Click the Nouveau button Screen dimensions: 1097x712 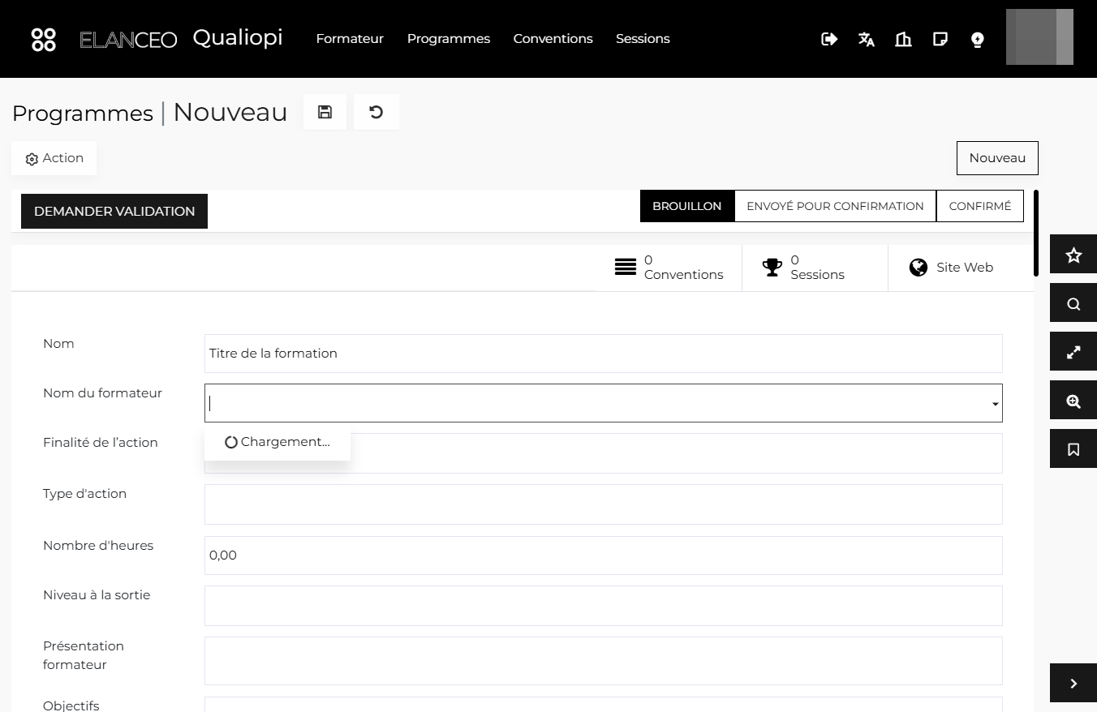click(x=997, y=158)
